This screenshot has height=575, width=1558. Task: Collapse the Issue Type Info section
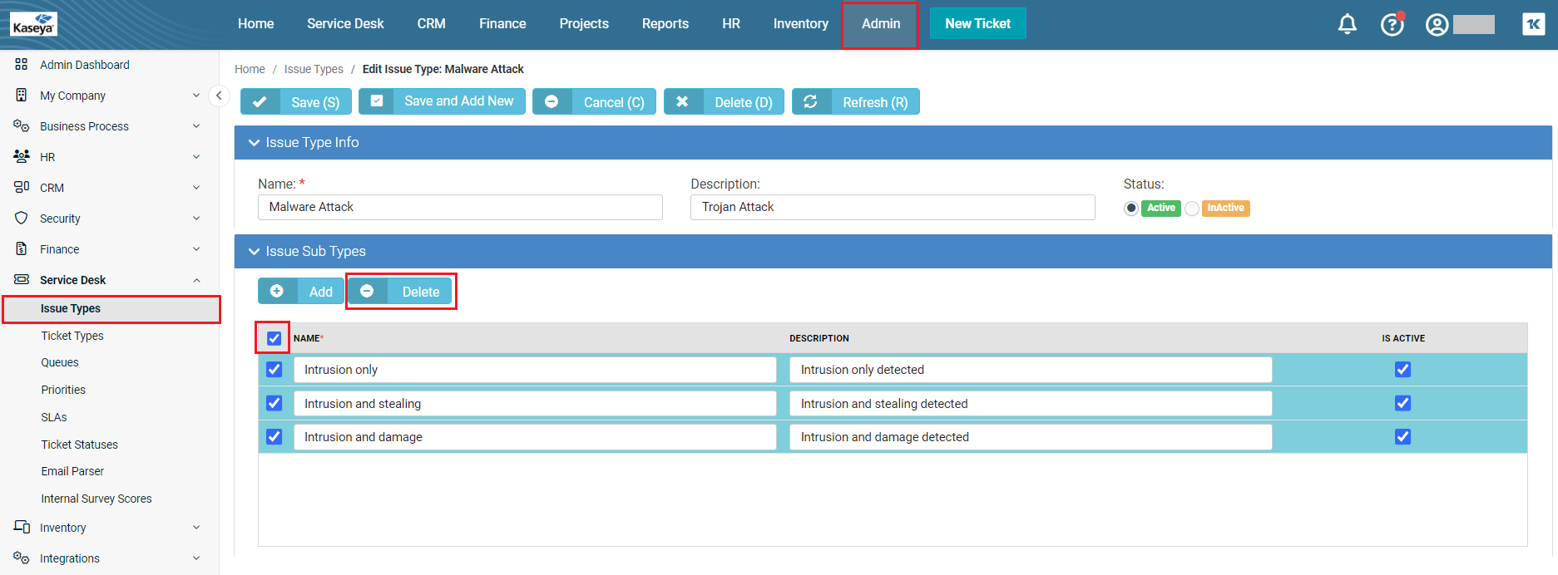coord(255,143)
